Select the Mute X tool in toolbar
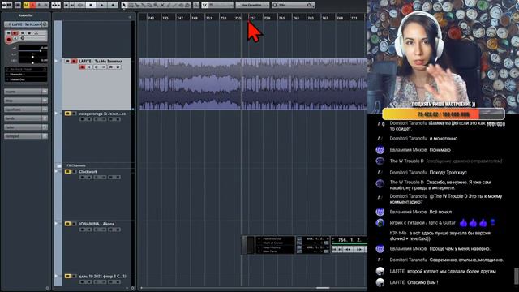 click(162, 5)
